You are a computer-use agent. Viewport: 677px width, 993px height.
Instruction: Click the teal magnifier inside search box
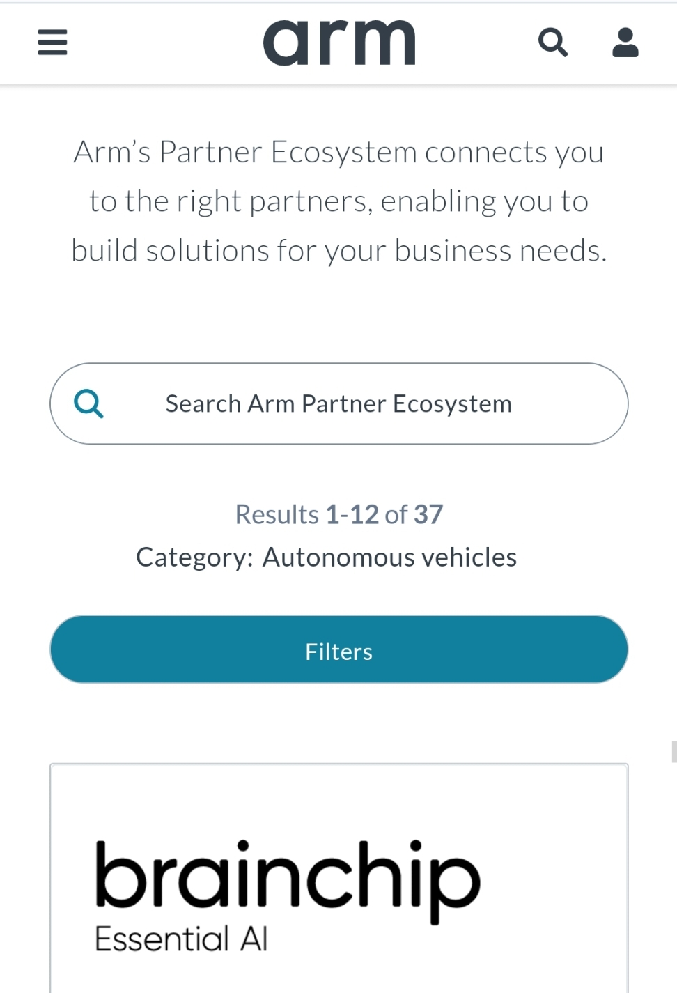point(88,403)
